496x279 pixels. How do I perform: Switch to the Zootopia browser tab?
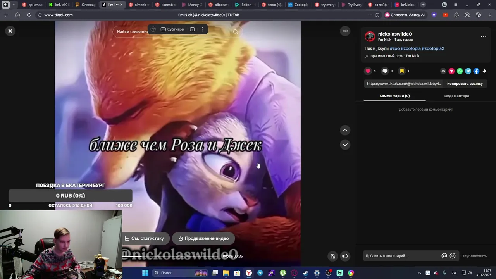[x=298, y=5]
